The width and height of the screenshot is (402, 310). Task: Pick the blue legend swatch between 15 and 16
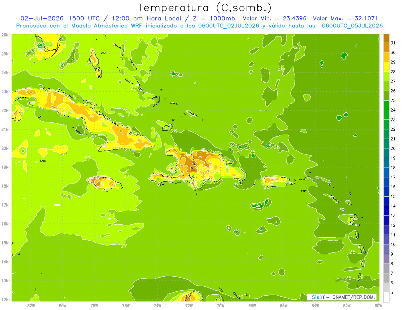coord(387,192)
